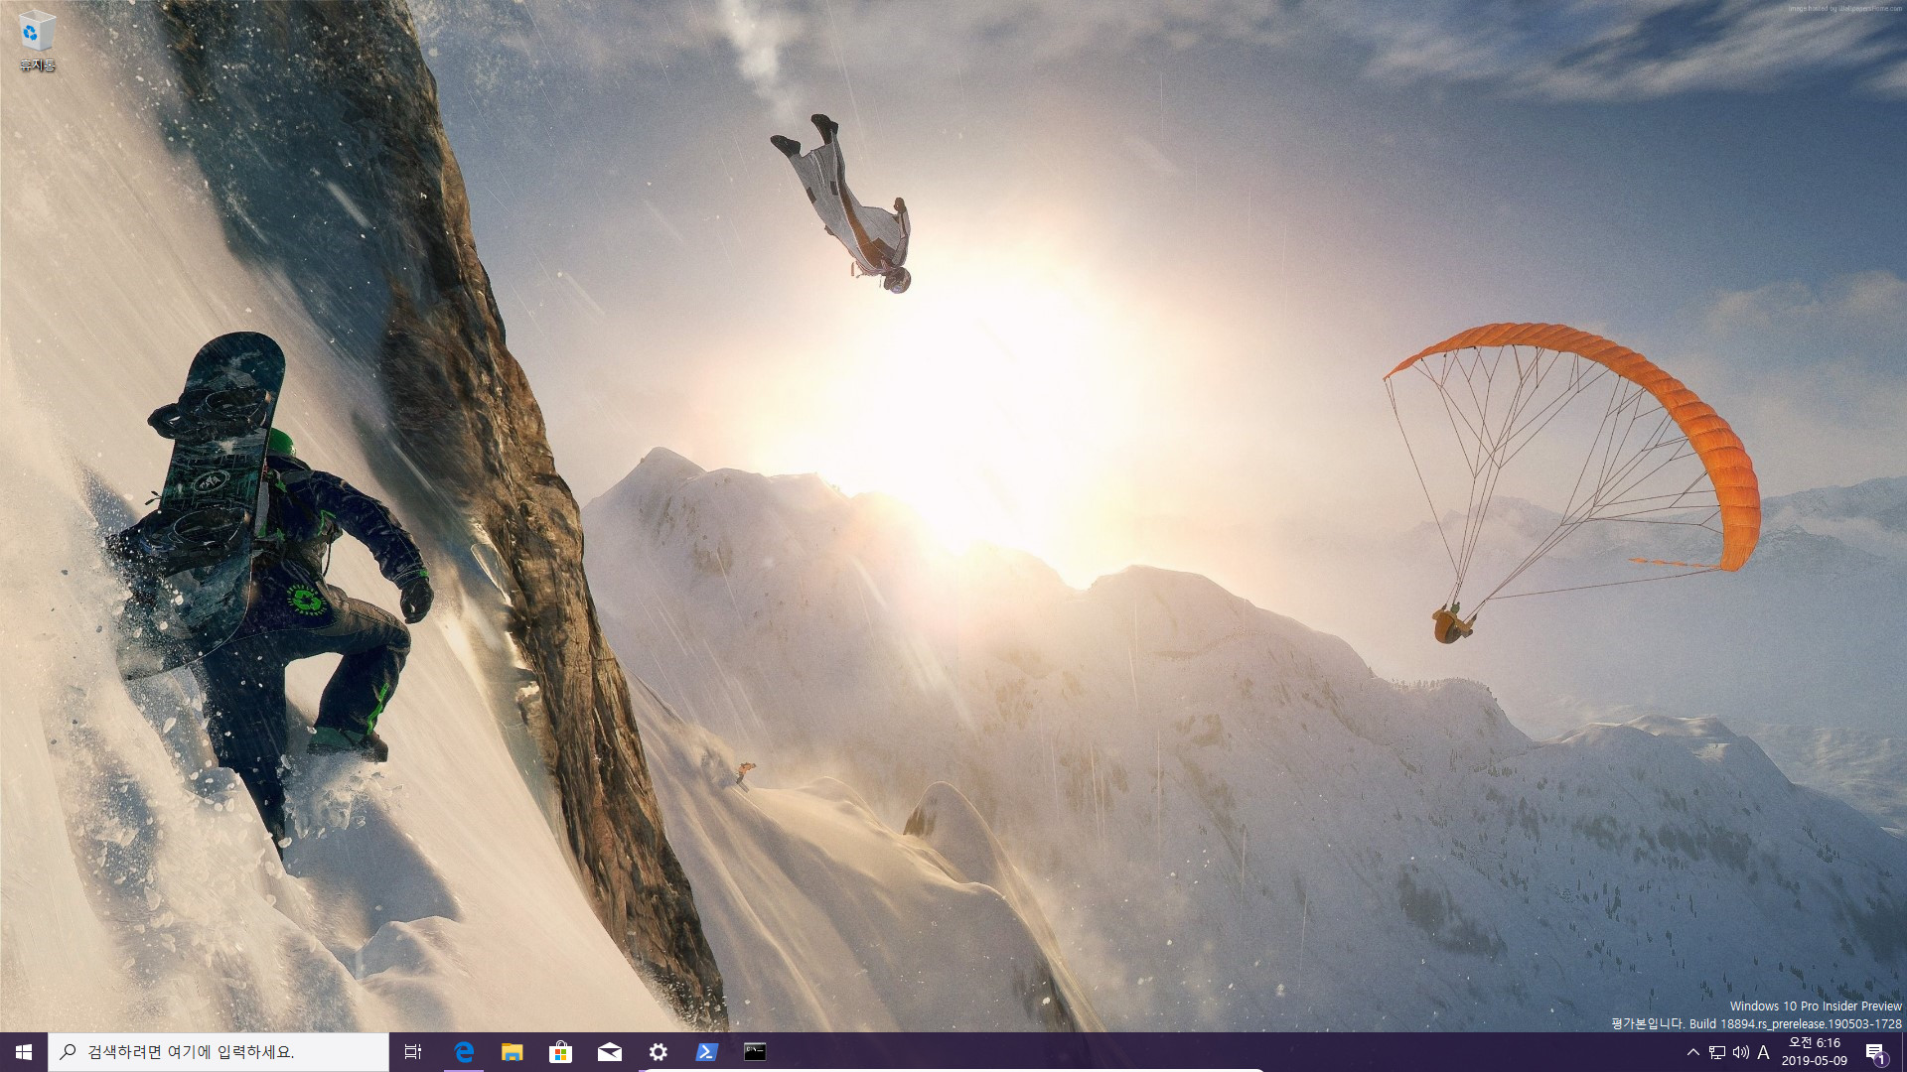Open the Recycle Bin desktop icon
The image size is (1907, 1072).
click(x=37, y=41)
